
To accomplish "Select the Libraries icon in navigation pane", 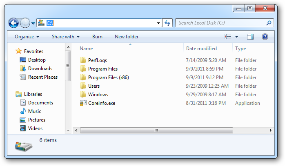I will point(18,94).
